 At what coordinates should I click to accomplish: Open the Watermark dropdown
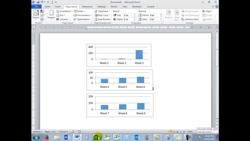click(102, 11)
